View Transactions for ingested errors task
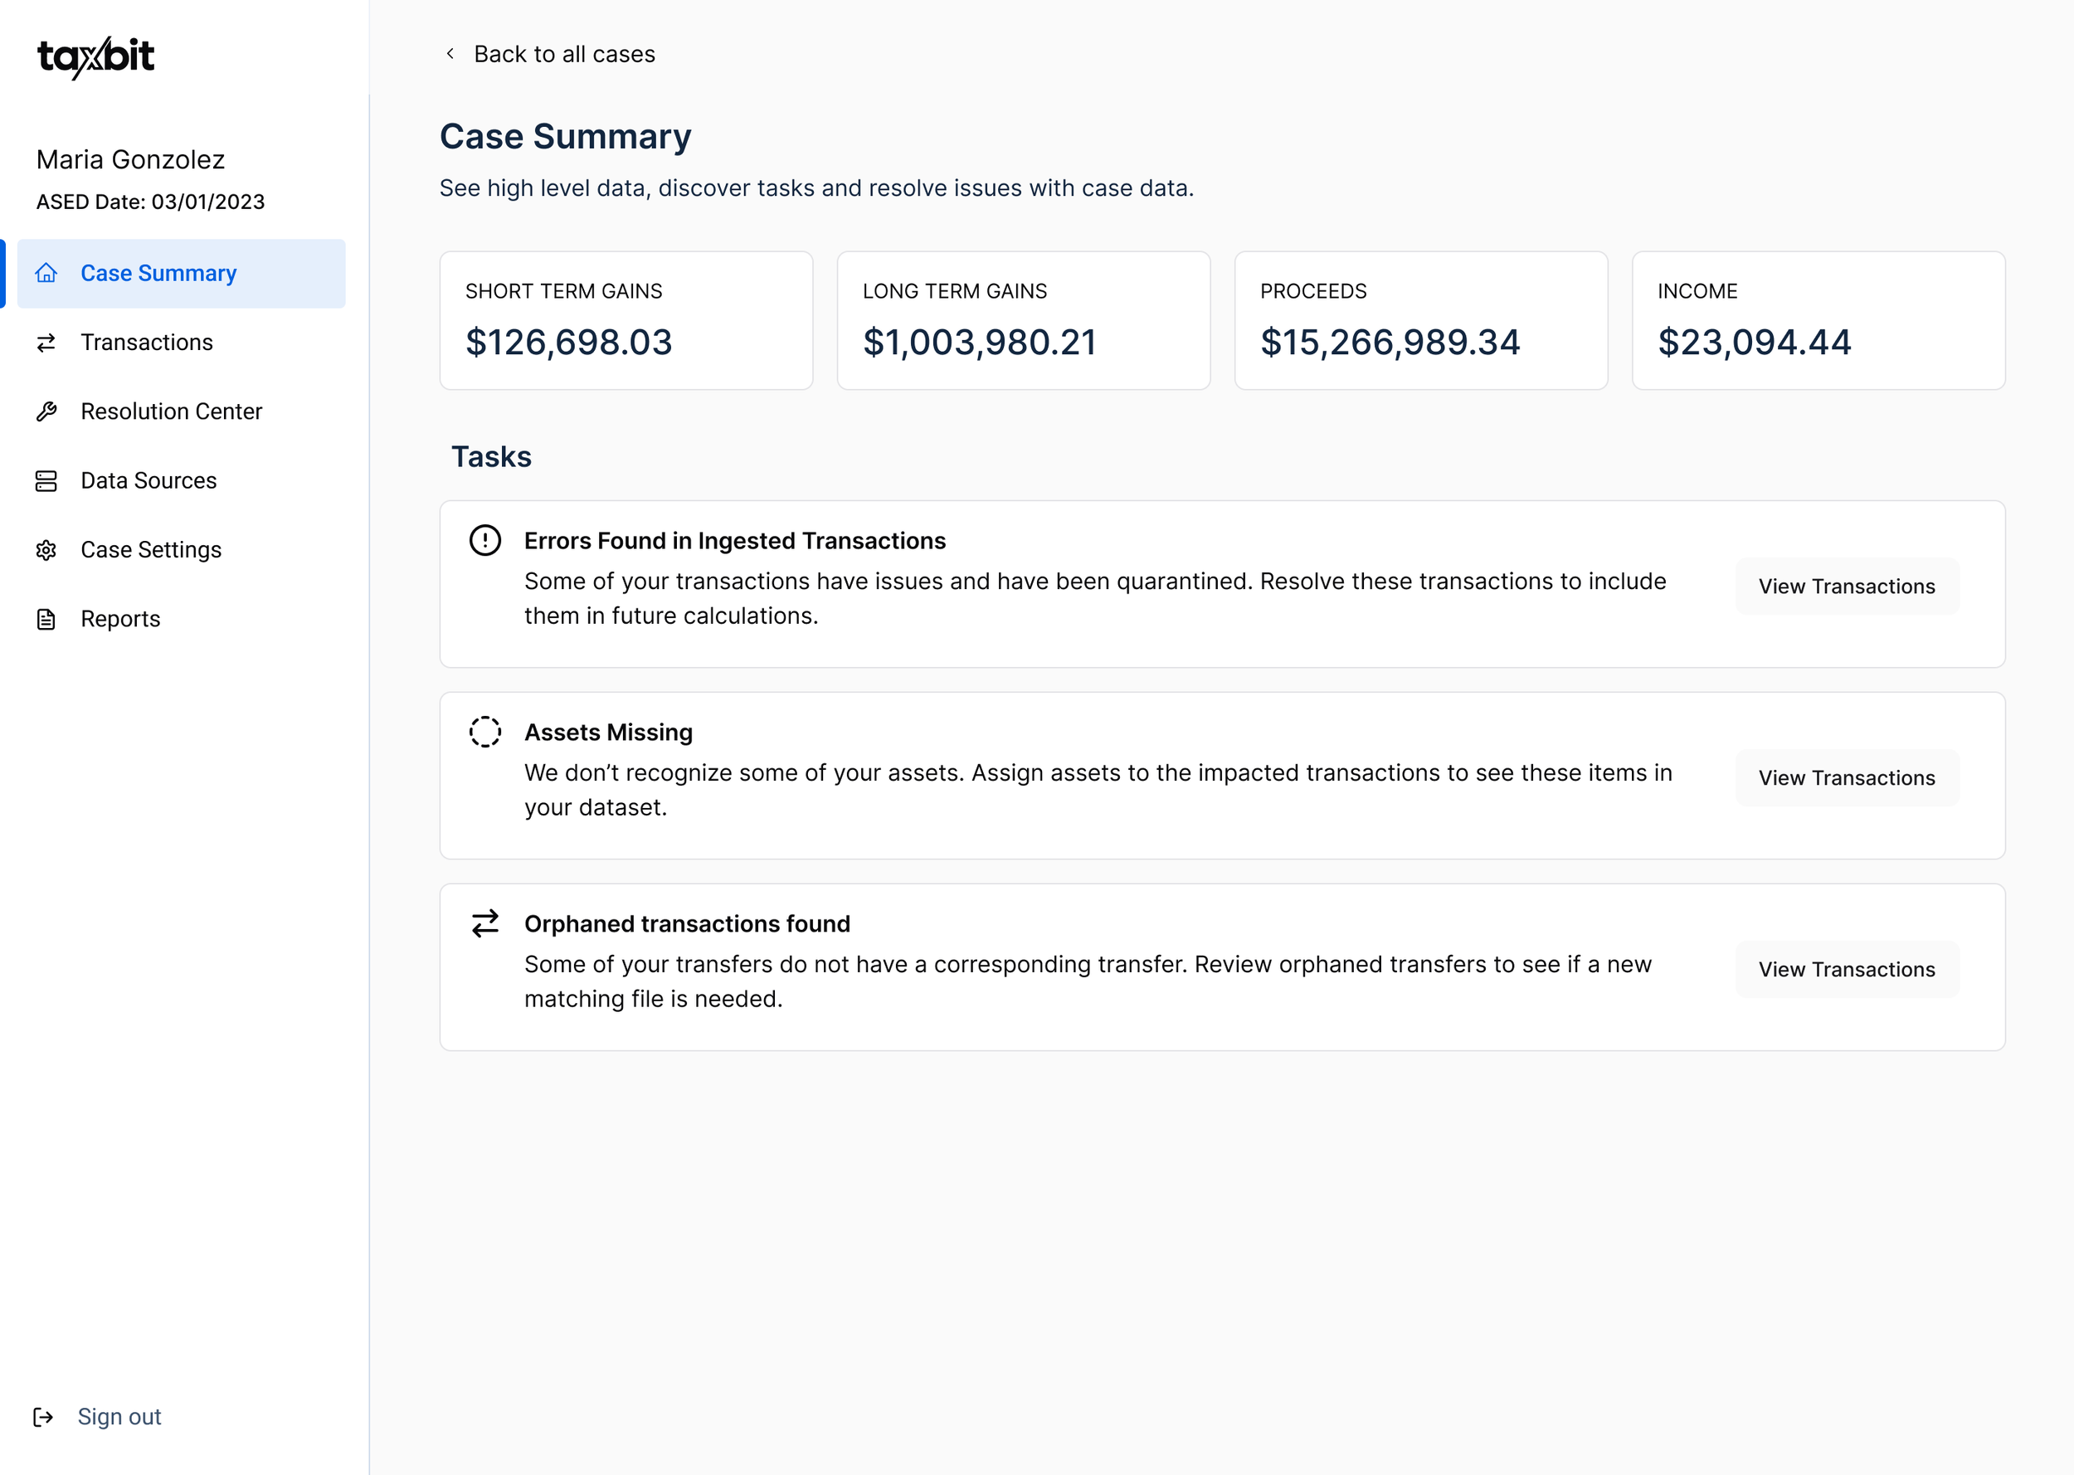Image resolution: width=2074 pixels, height=1475 pixels. pos(1846,586)
